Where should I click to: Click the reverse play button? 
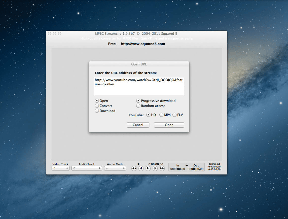pyautogui.click(x=141, y=168)
